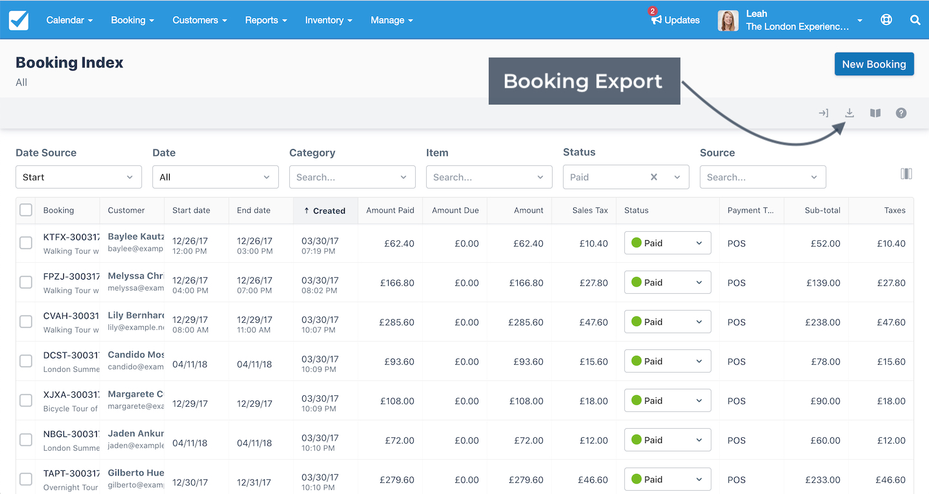Check the KTFX-300317 booking row
Image resolution: width=929 pixels, height=494 pixels.
[x=26, y=243]
